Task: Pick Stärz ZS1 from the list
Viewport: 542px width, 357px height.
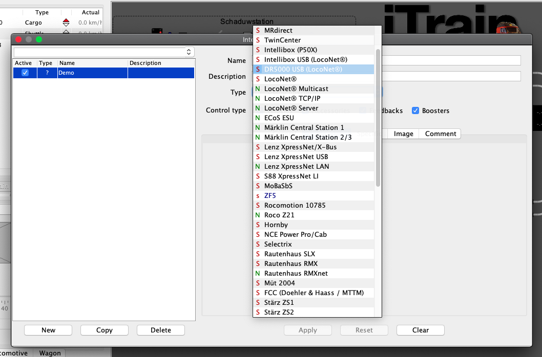Action: [x=314, y=302]
